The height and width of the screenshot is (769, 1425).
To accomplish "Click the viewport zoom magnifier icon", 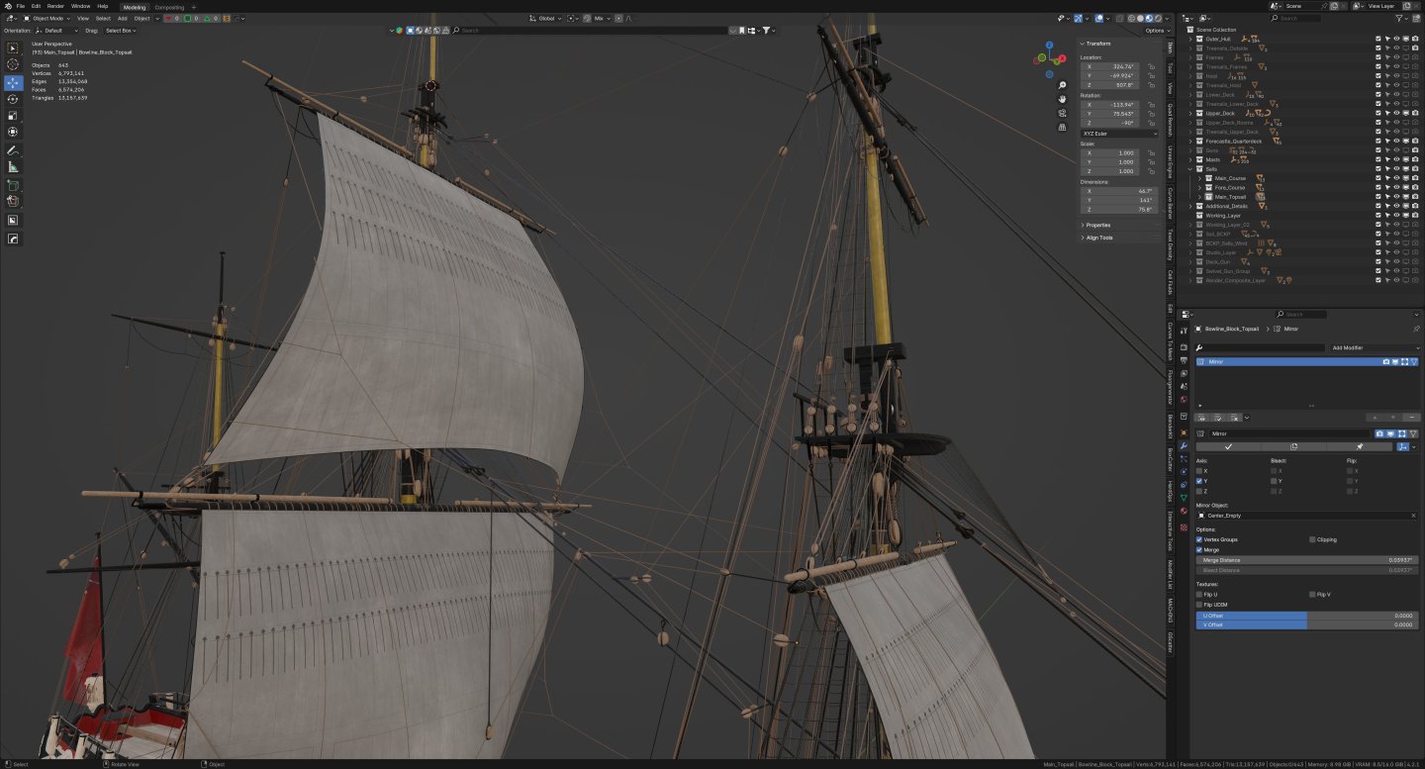I will click(x=1062, y=85).
